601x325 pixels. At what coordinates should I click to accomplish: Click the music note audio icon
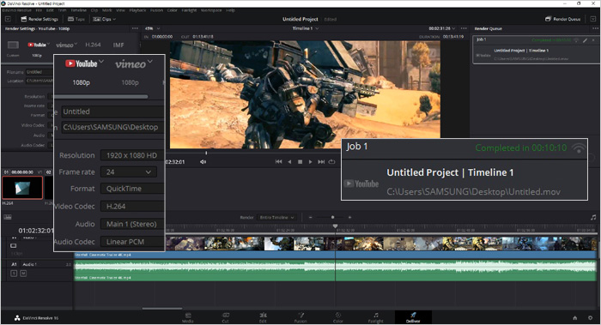point(593,218)
